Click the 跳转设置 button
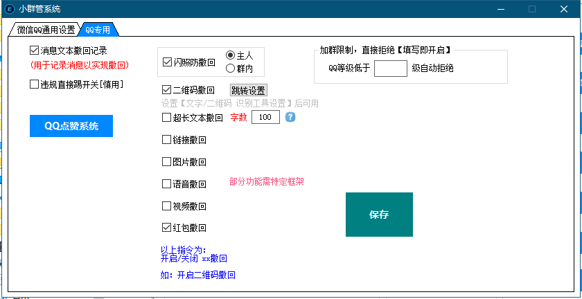This screenshot has width=582, height=299. pyautogui.click(x=249, y=90)
